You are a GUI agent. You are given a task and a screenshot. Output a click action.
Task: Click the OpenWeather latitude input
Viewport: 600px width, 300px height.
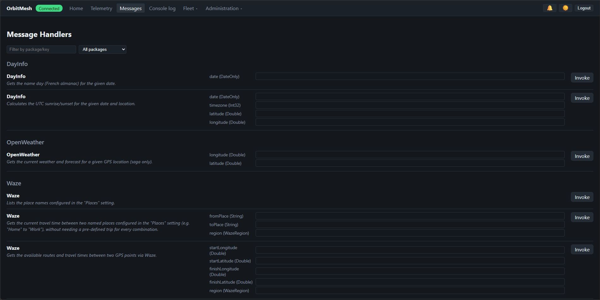point(410,163)
